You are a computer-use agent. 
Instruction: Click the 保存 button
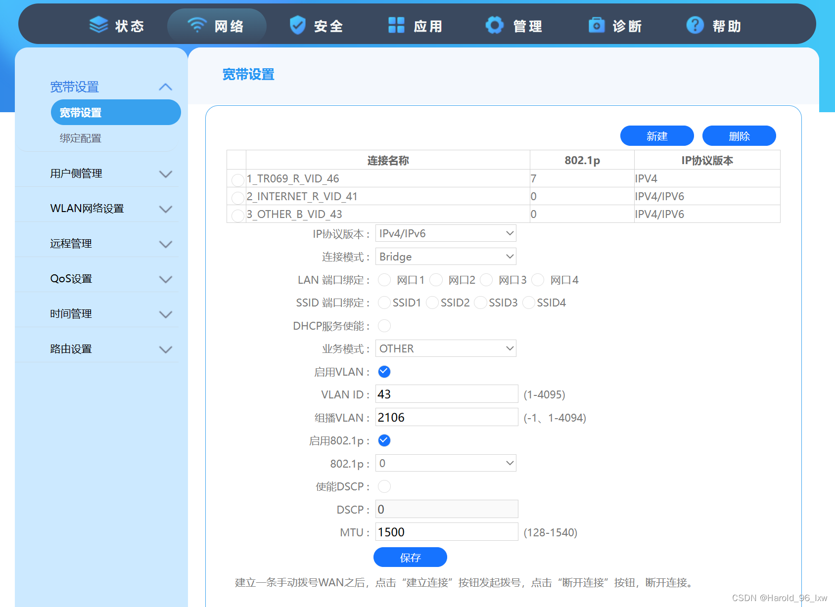pos(410,558)
